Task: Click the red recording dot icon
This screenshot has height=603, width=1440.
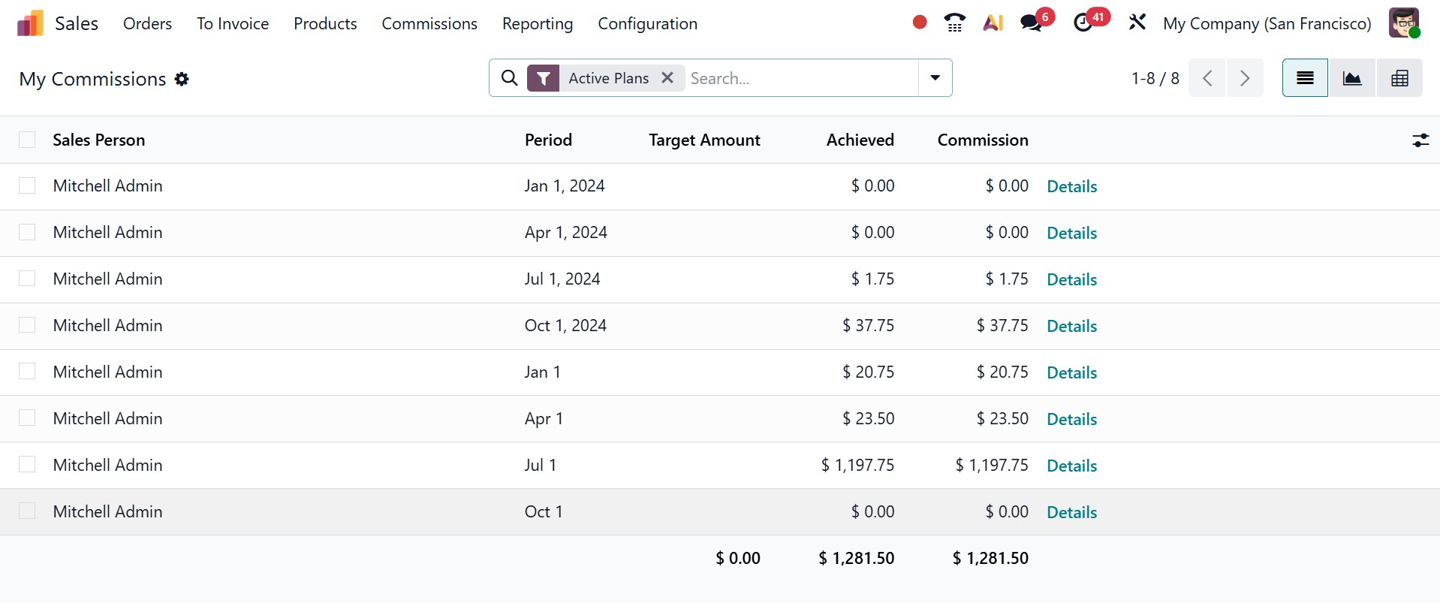Action: coord(919,23)
